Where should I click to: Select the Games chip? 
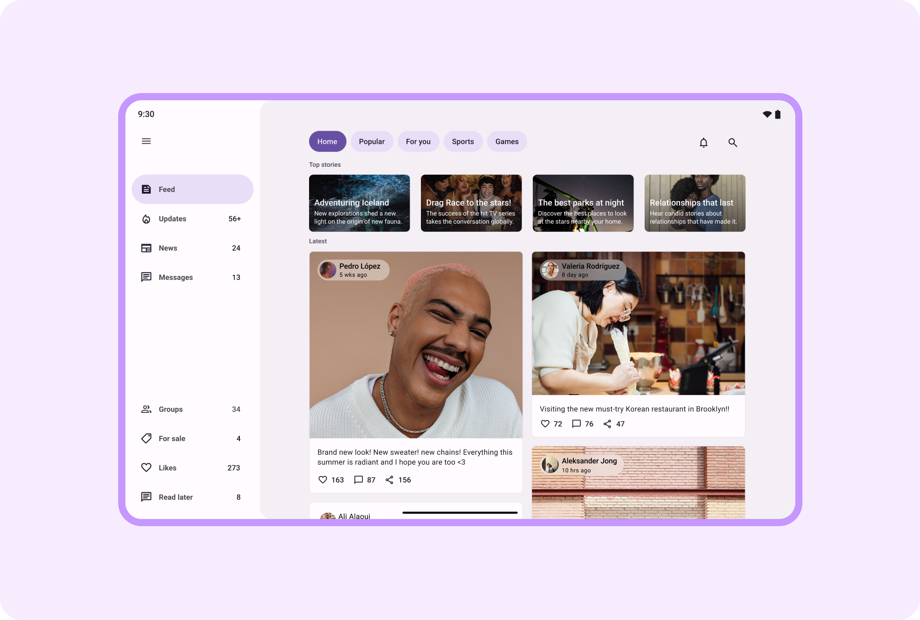(507, 142)
